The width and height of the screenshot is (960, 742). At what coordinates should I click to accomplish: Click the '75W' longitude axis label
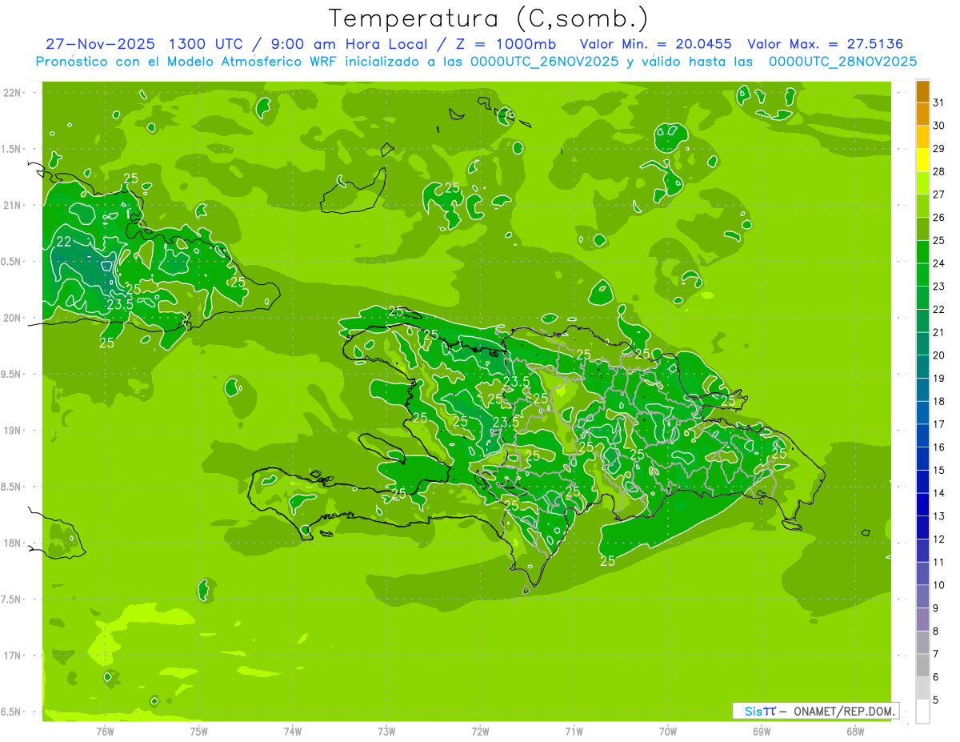click(x=199, y=732)
